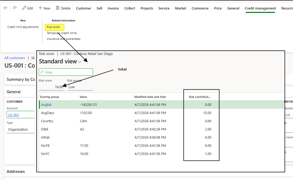Switch to the Invoice tab
This screenshot has width=293, height=180.
(x=113, y=8)
